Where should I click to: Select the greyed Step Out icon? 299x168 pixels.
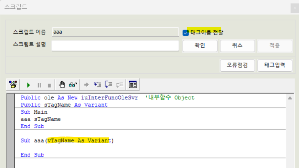(x=120, y=85)
